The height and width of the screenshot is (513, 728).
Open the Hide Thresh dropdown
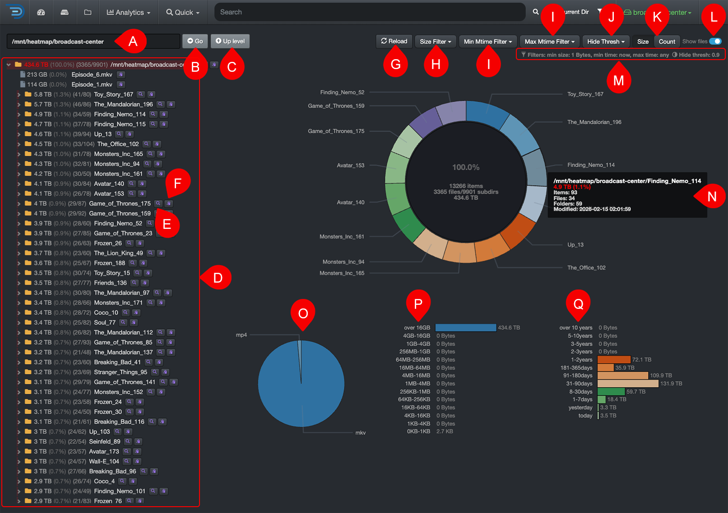[x=606, y=42]
